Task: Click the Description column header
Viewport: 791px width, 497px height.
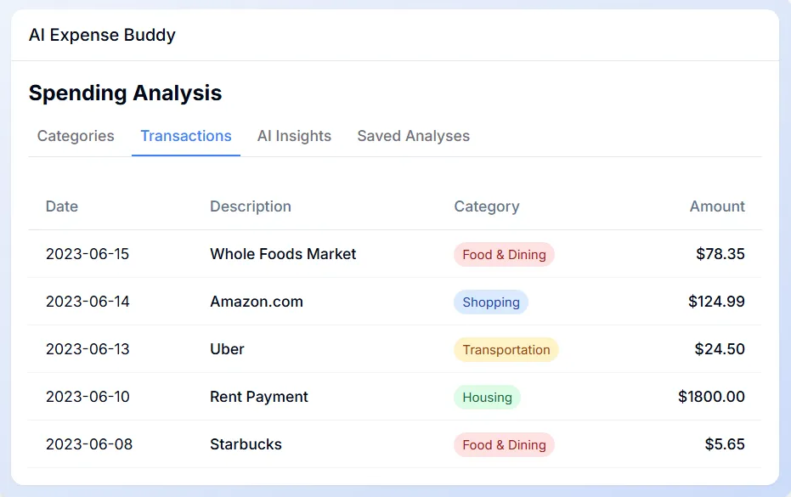Action: [250, 206]
